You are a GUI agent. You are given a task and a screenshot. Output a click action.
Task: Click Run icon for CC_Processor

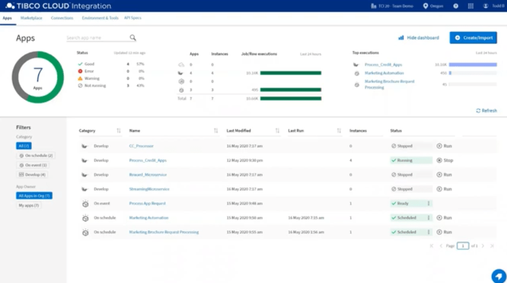pyautogui.click(x=439, y=146)
